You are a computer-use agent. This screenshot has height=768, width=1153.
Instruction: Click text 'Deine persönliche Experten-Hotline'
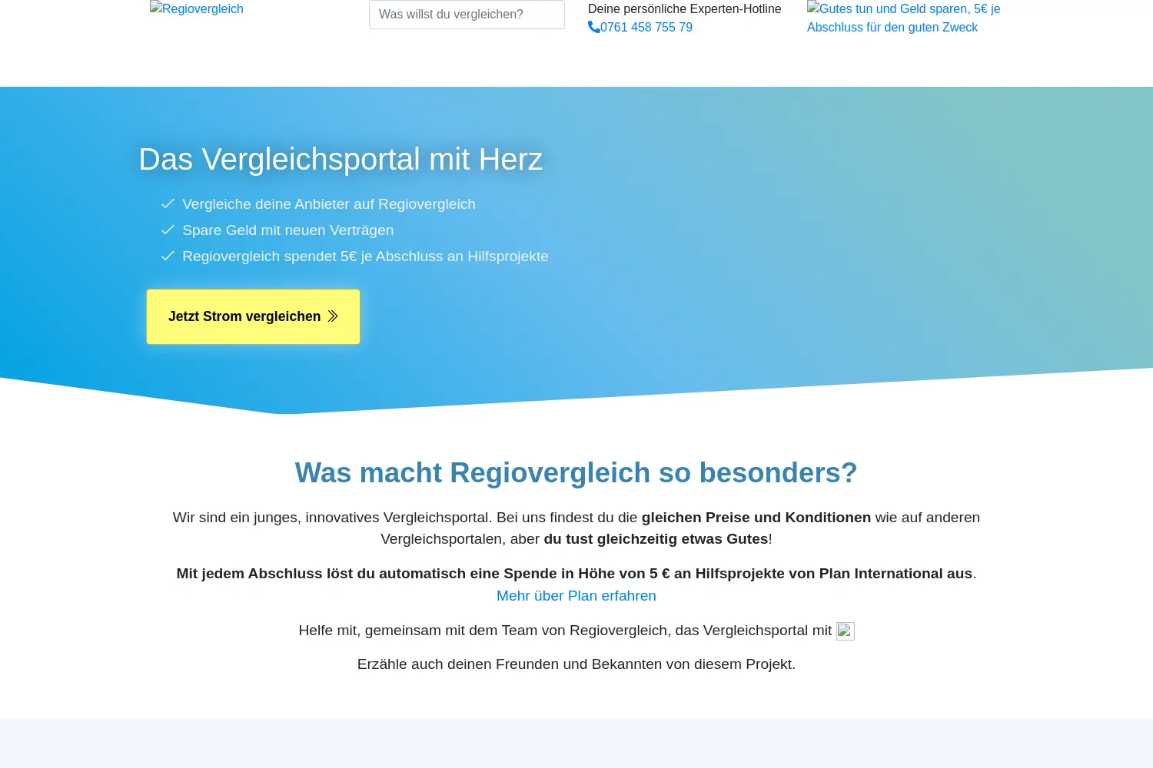pyautogui.click(x=685, y=9)
